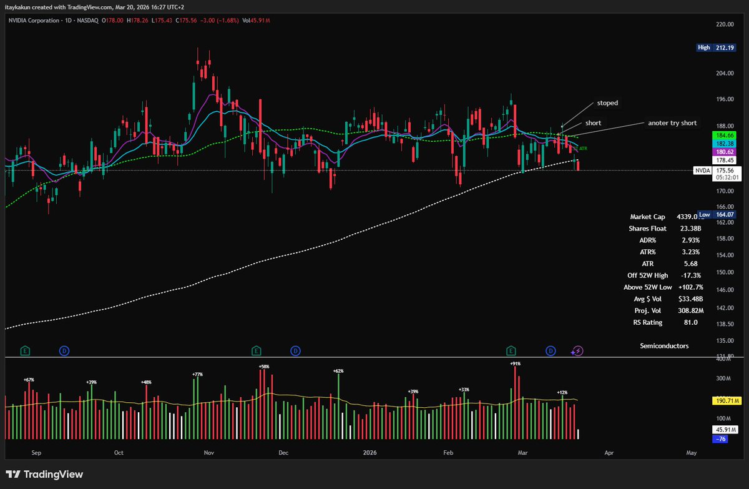The image size is (749, 489).
Task: Click the Vol 45.91M legend value
Action: click(x=256, y=21)
